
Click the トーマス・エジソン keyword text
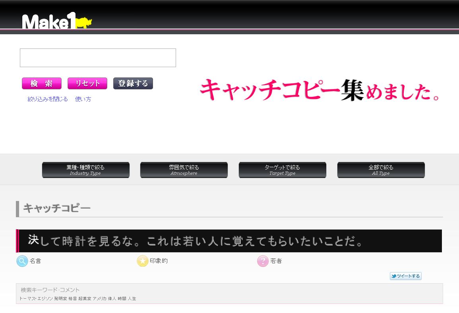click(x=36, y=298)
